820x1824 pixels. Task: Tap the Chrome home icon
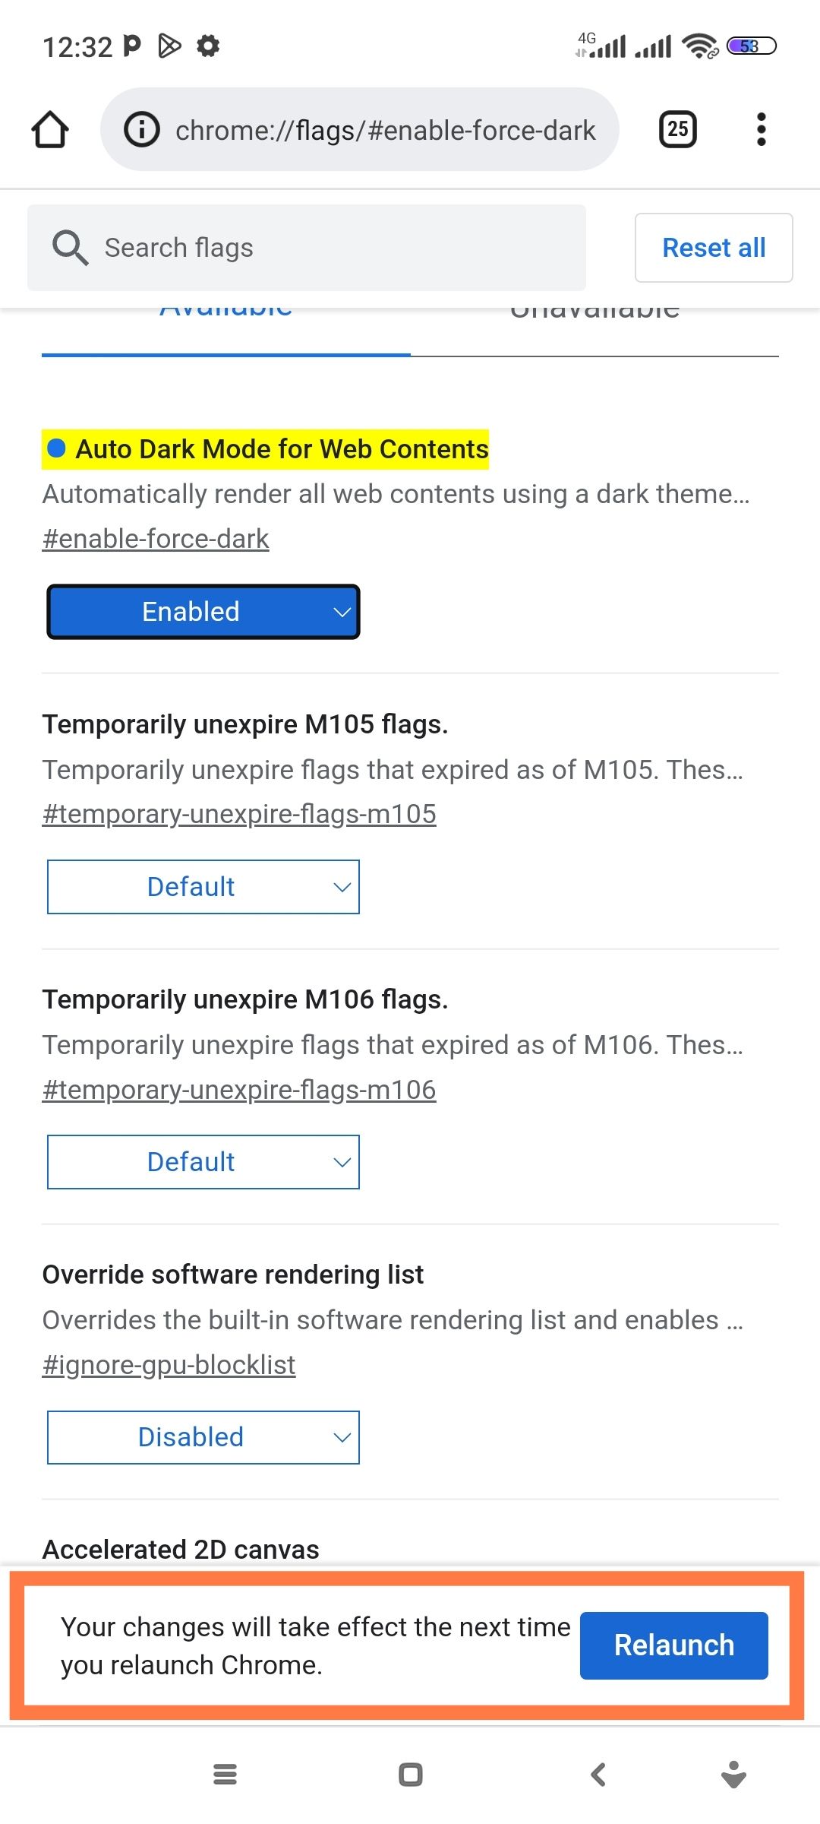pos(50,130)
